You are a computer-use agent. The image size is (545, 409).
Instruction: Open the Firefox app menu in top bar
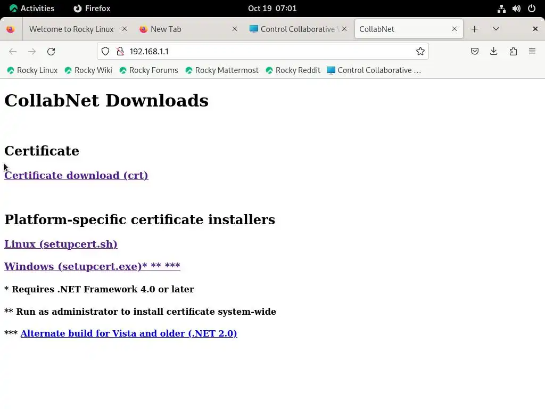click(x=92, y=9)
